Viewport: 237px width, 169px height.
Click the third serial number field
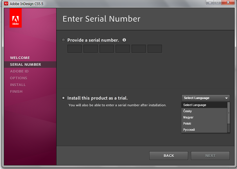point(107,49)
